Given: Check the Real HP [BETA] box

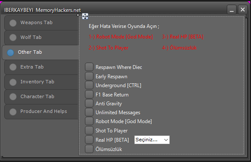Looking at the screenshot, I should click(x=89, y=140).
